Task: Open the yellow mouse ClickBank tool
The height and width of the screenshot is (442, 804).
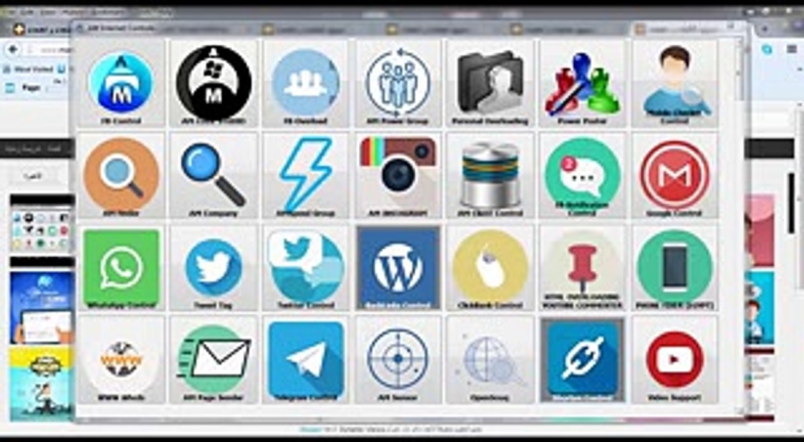Action: [490, 267]
